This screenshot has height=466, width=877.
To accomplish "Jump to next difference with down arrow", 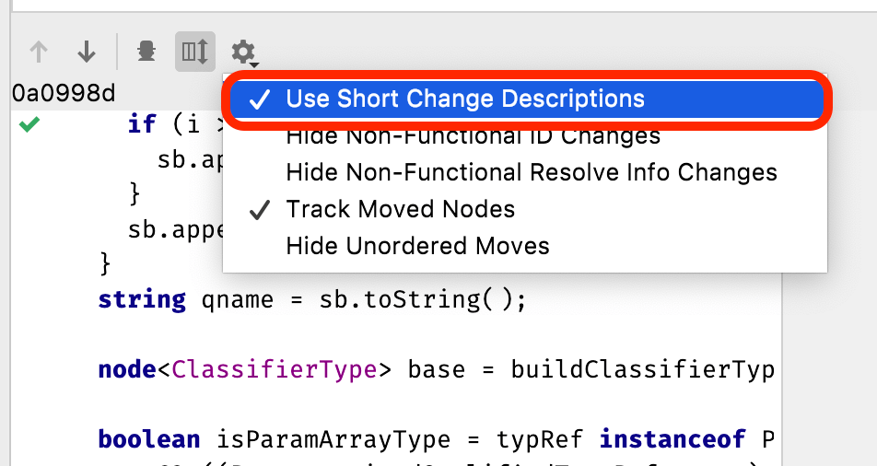I will 87,52.
